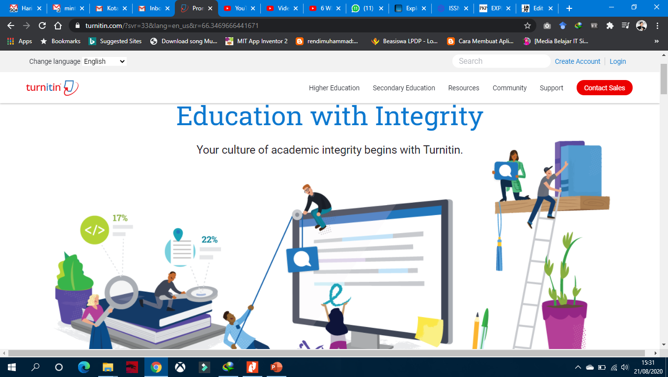Launch Microsoft Edge from the taskbar
This screenshot has width=668, height=377.
pyautogui.click(x=84, y=367)
